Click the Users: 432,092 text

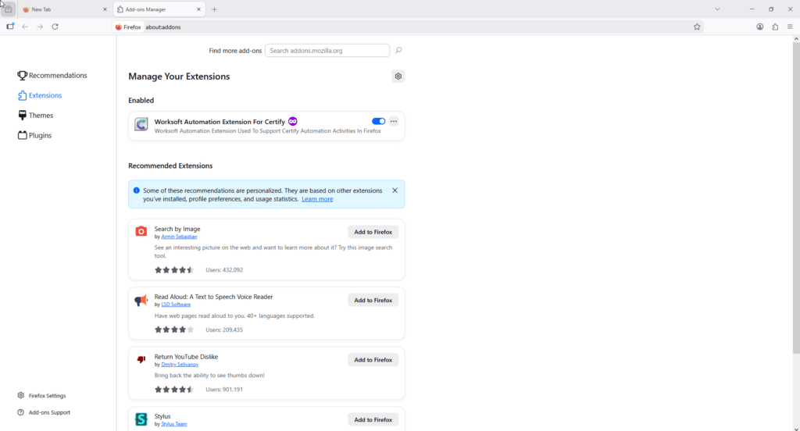click(x=224, y=270)
